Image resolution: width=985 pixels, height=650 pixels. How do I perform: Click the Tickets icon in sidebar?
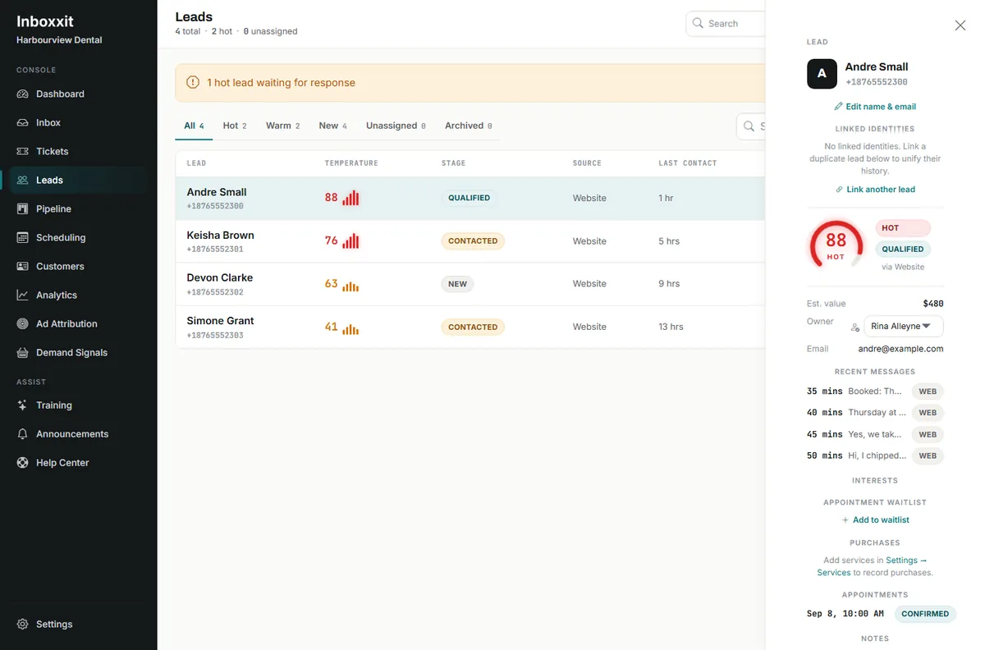coord(23,152)
